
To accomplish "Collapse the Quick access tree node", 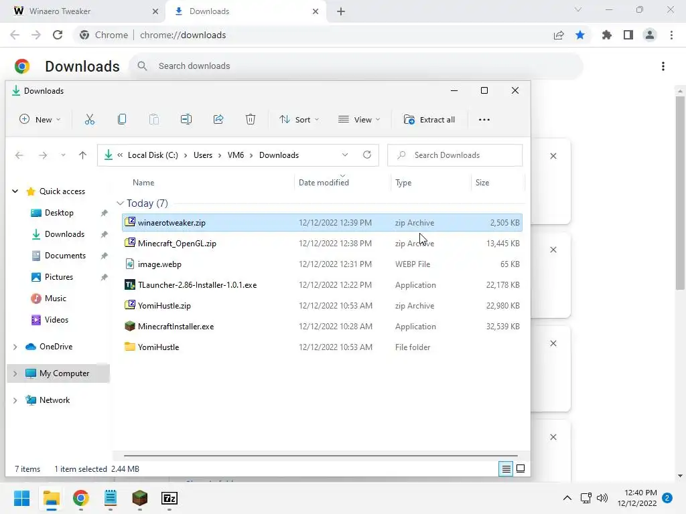I will 15,191.
